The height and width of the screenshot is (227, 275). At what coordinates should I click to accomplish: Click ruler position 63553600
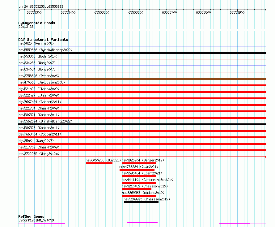click(x=136, y=12)
